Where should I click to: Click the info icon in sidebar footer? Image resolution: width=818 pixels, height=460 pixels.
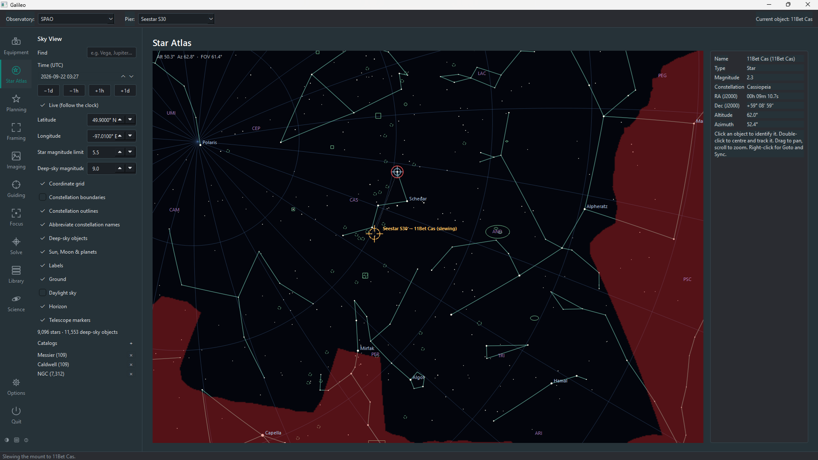tap(26, 440)
